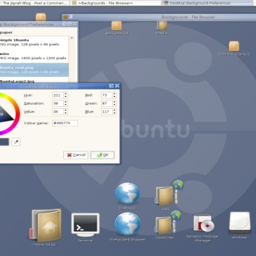The width and height of the screenshot is (256, 256).
Task: Click the Blue value field
Action: coord(107,111)
